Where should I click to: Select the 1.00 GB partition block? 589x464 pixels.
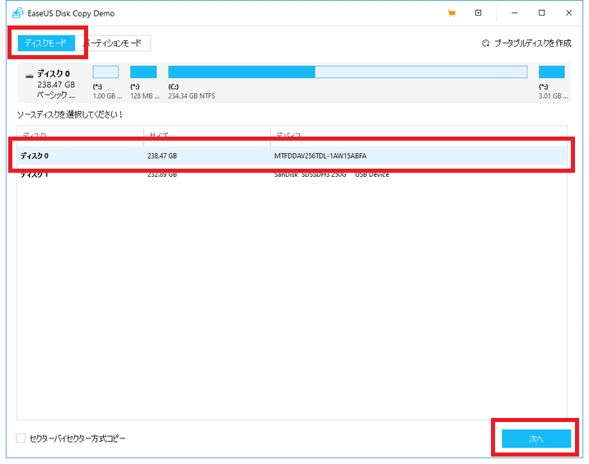[105, 72]
